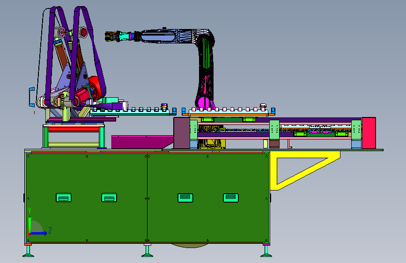Select the right leveling foot under the cabinet
The width and height of the screenshot is (406, 263).
click(x=266, y=251)
